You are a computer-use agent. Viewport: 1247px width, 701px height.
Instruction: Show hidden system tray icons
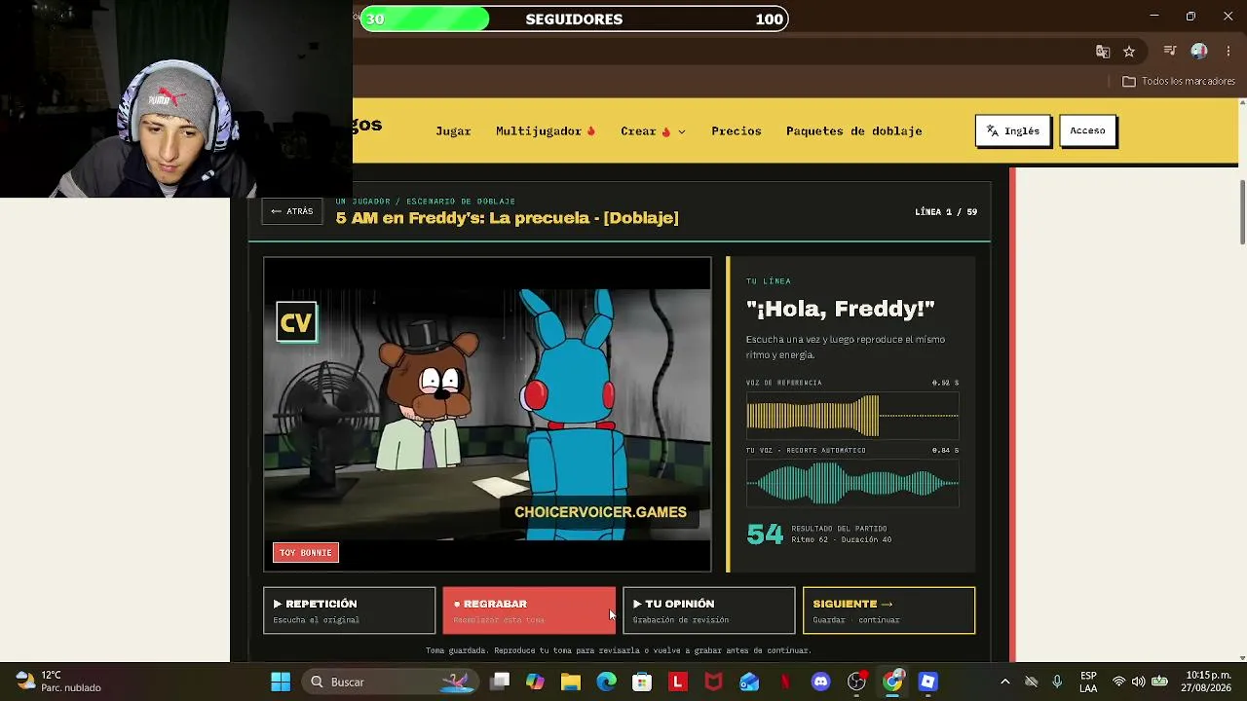[1005, 682]
